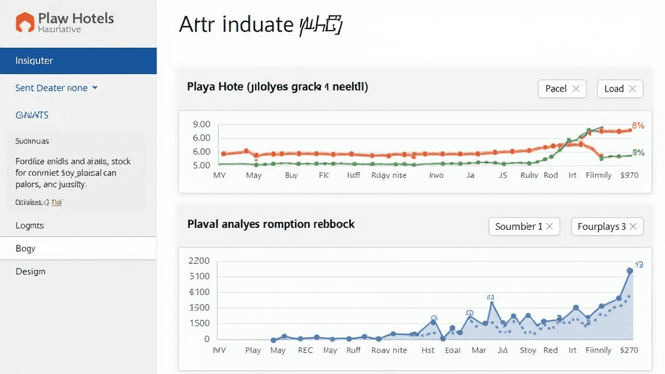The width and height of the screenshot is (665, 374).
Task: Close the Soumber 1 chip X
Action: (x=549, y=227)
